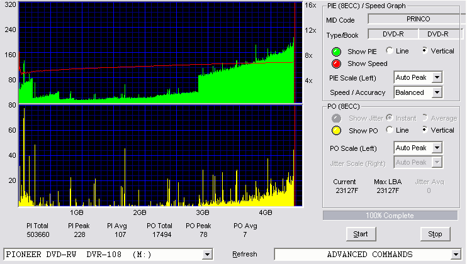467x264 pixels.
Task: Refresh the drive list
Action: [245, 254]
